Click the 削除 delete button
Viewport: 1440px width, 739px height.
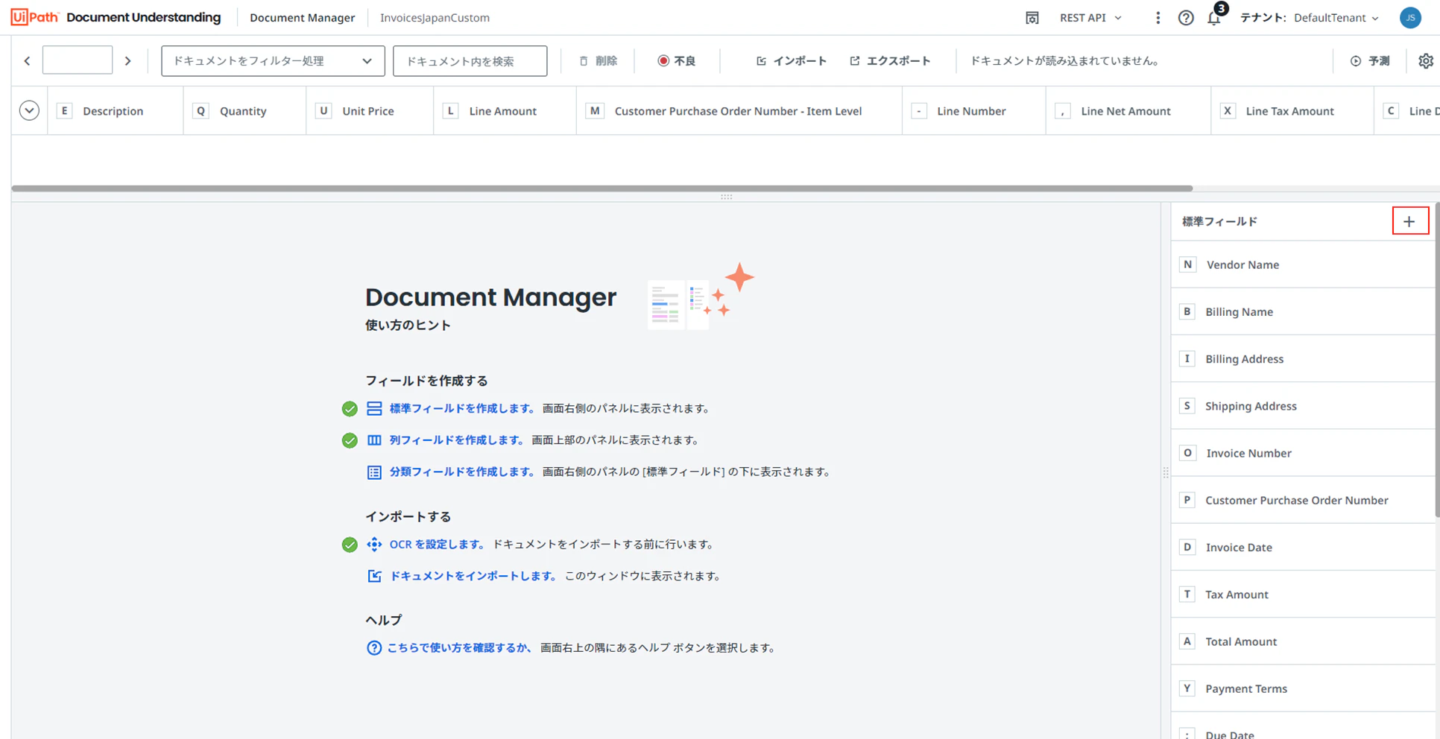[599, 61]
